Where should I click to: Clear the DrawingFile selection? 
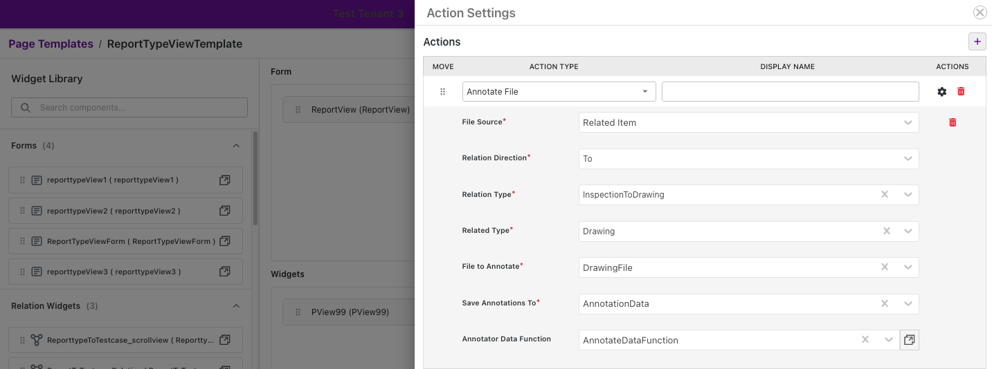pyautogui.click(x=884, y=267)
